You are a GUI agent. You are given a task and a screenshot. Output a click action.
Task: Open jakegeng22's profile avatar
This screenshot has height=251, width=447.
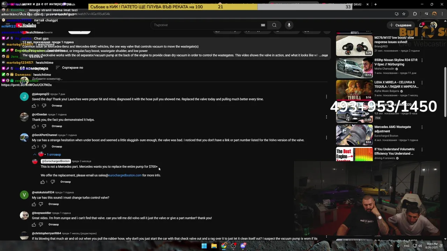24,97
